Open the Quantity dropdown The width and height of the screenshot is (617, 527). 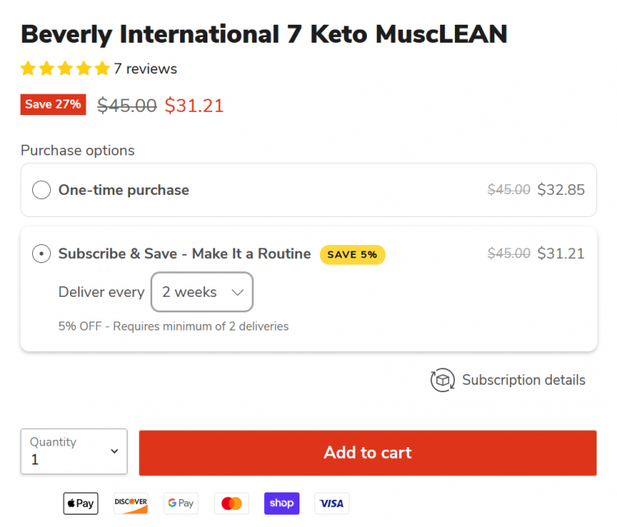74,451
